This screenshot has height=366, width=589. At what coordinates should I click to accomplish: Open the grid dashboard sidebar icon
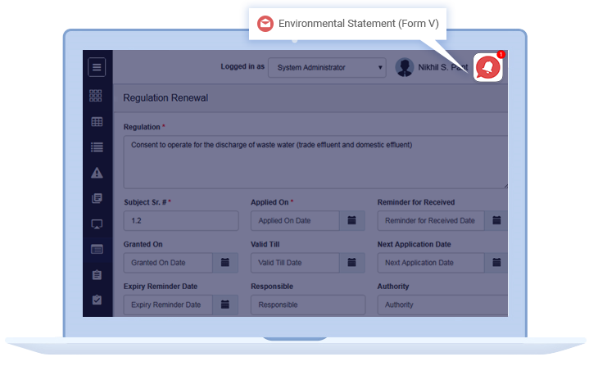pos(97,96)
